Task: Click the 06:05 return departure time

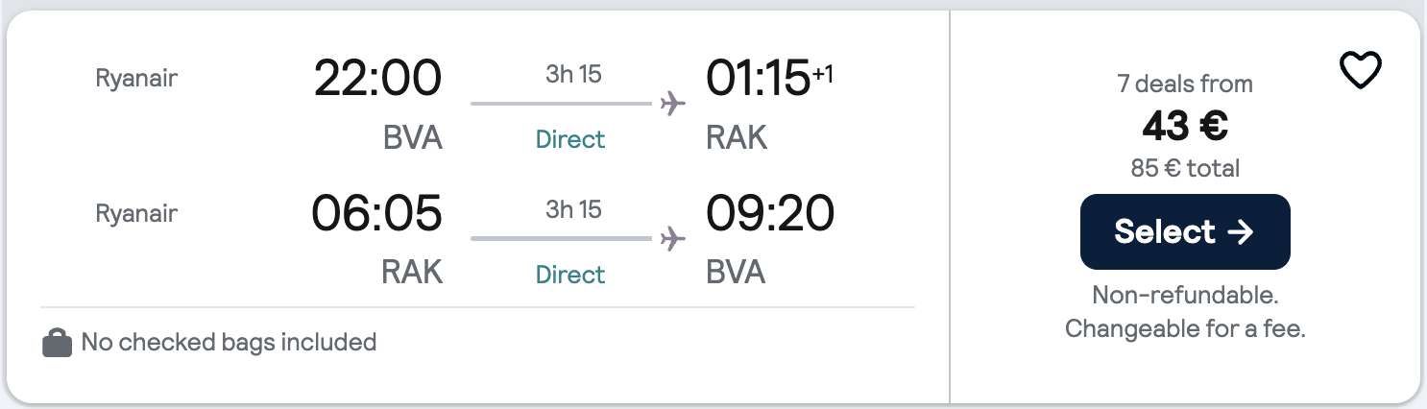Action: (x=376, y=213)
